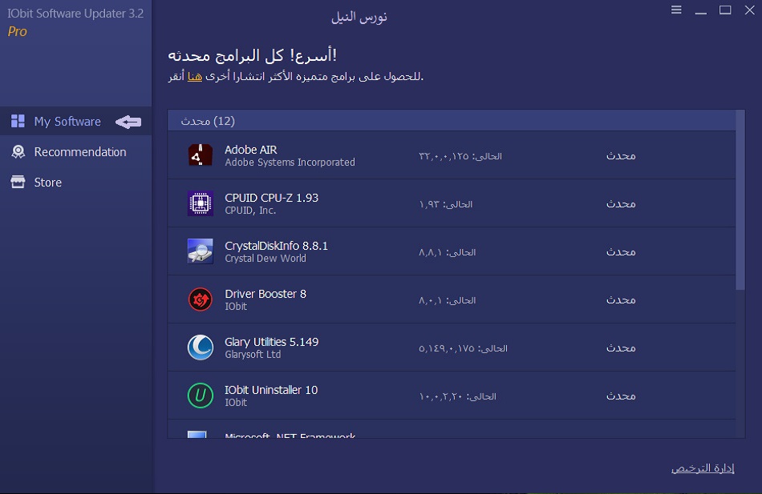Click the Glary Utilities moon icon
Image resolution: width=762 pixels, height=494 pixels.
200,347
